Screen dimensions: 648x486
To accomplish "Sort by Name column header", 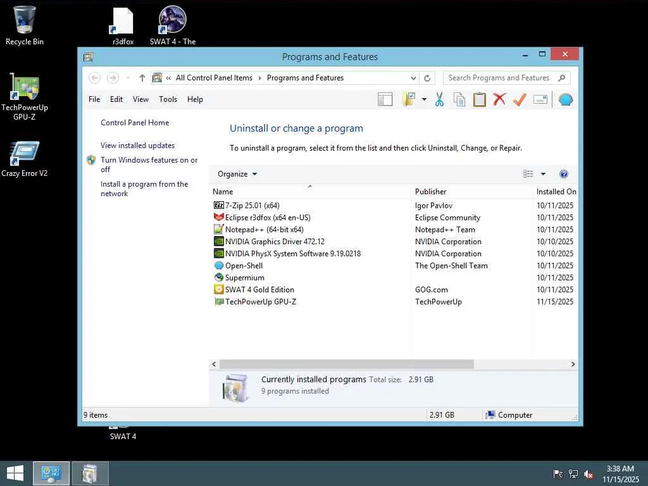I will click(x=310, y=191).
